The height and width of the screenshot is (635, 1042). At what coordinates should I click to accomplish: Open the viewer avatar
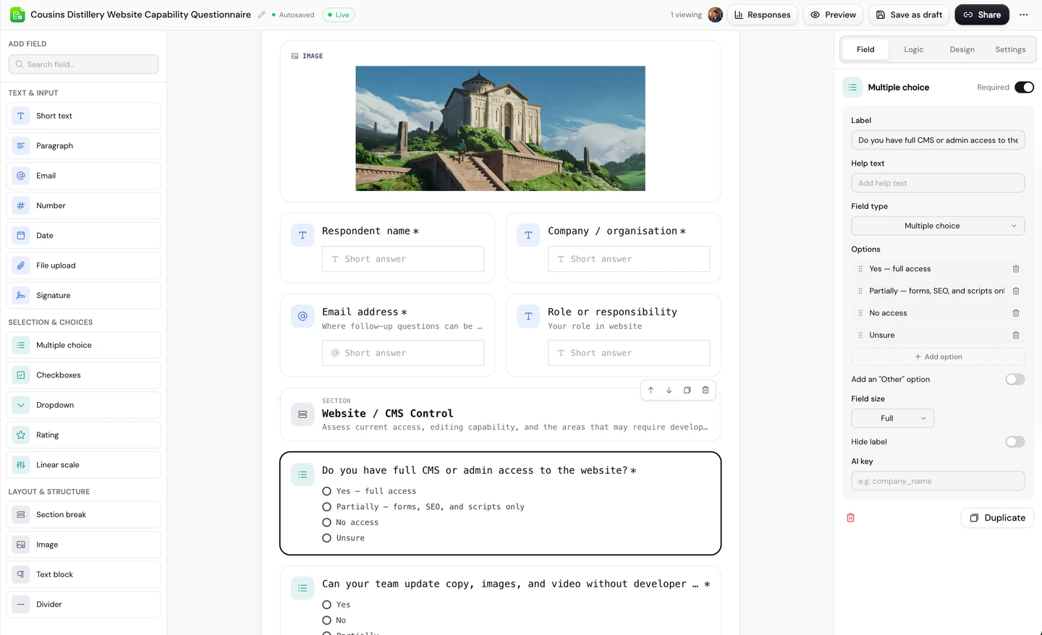click(x=715, y=14)
